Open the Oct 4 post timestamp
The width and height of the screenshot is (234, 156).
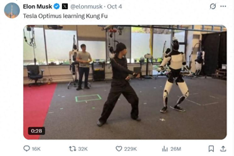click(x=115, y=7)
